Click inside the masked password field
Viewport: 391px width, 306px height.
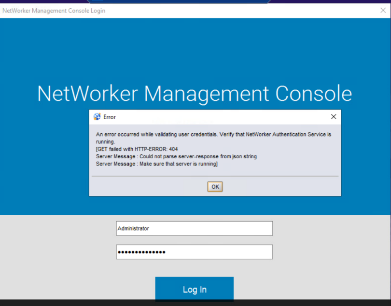pyautogui.click(x=194, y=251)
